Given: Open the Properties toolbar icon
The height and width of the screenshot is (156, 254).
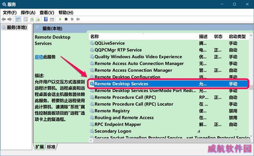Looking at the screenshot, I should click(x=26, y=19).
